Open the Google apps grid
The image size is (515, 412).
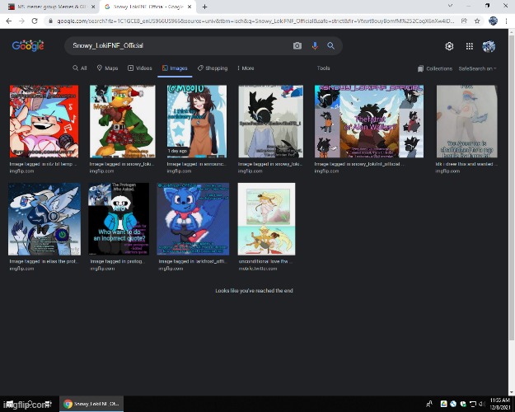click(x=469, y=46)
